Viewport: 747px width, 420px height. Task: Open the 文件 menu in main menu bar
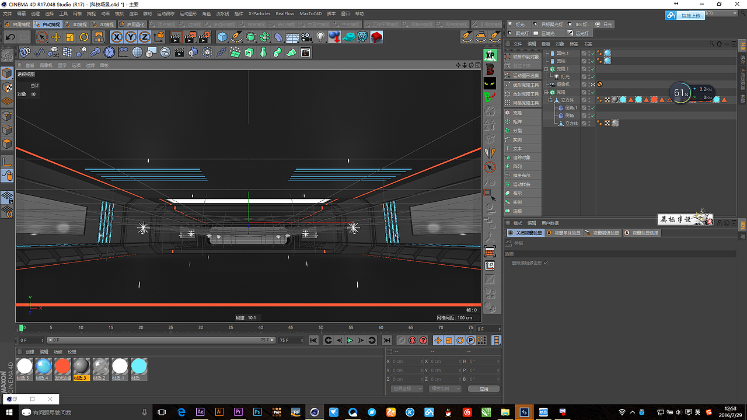8,13
